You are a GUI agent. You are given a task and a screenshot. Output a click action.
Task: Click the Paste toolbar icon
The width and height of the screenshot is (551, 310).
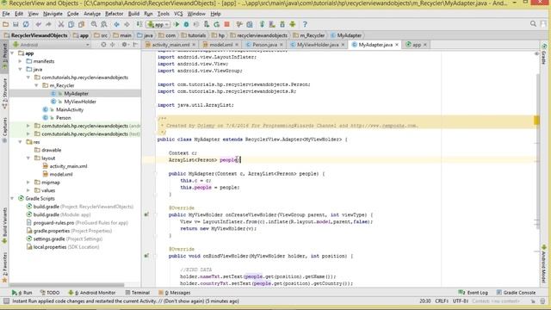point(81,24)
